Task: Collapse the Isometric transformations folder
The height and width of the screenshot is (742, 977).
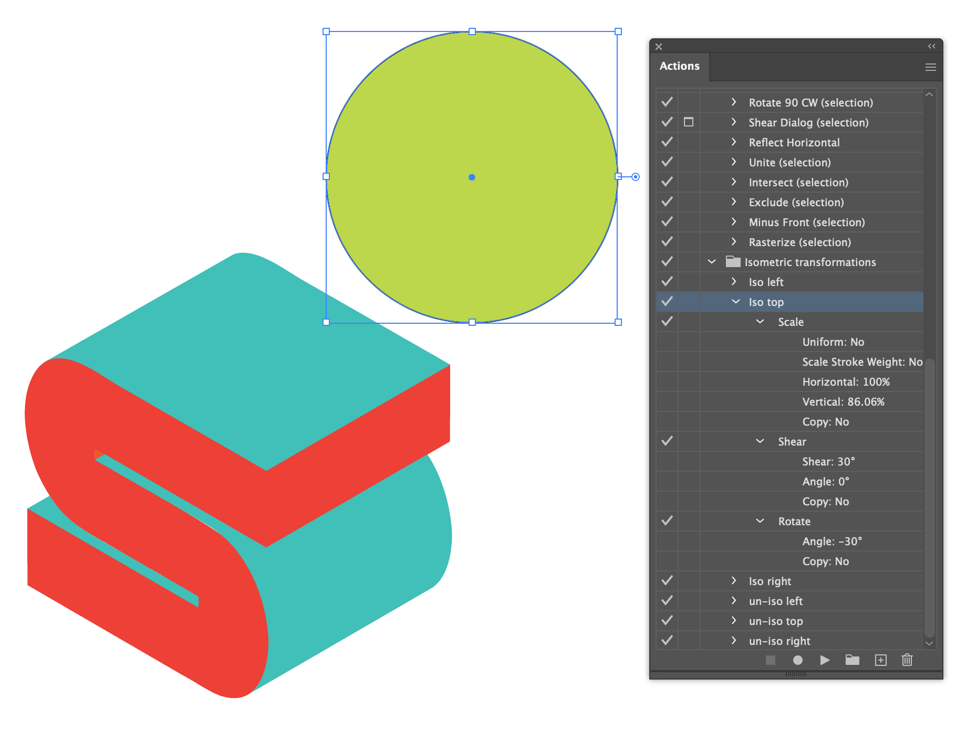Action: coord(712,261)
